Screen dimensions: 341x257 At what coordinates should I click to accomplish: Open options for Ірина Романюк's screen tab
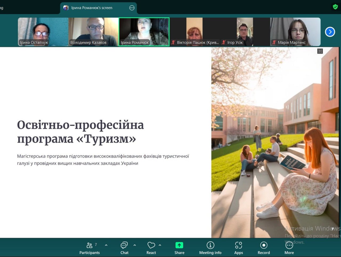pyautogui.click(x=132, y=8)
